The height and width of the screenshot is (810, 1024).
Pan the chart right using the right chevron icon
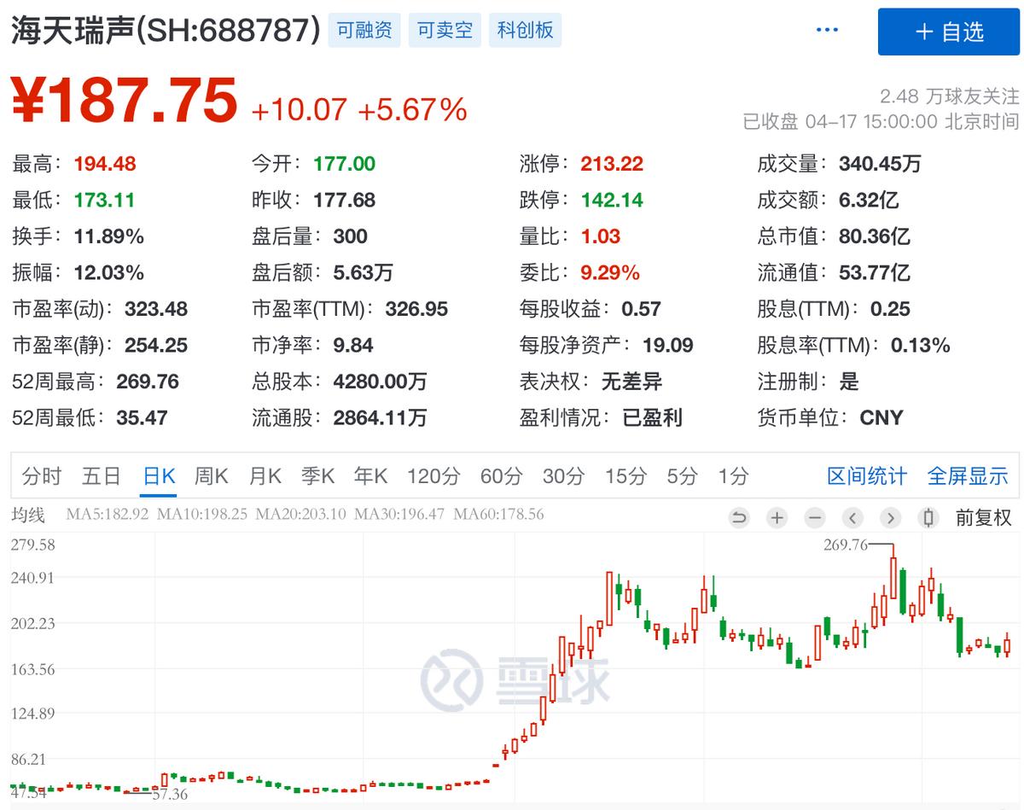tap(890, 518)
